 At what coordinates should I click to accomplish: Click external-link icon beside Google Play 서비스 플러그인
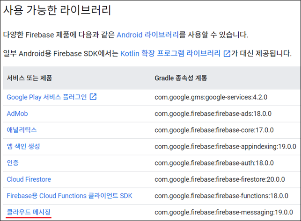(x=93, y=97)
